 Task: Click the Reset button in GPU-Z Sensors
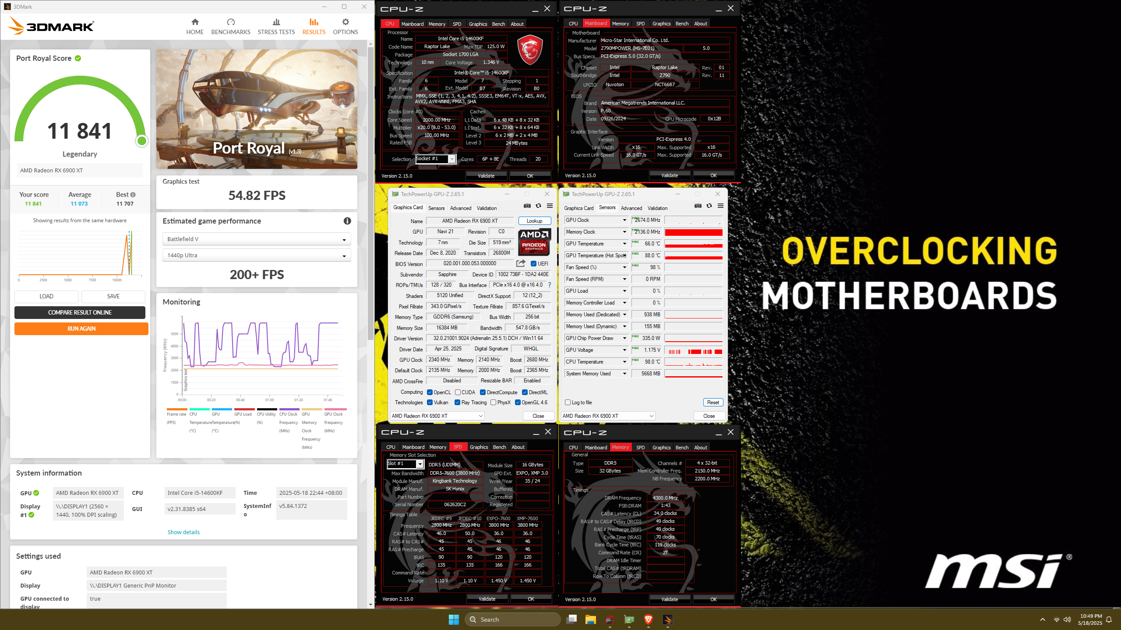(x=713, y=402)
